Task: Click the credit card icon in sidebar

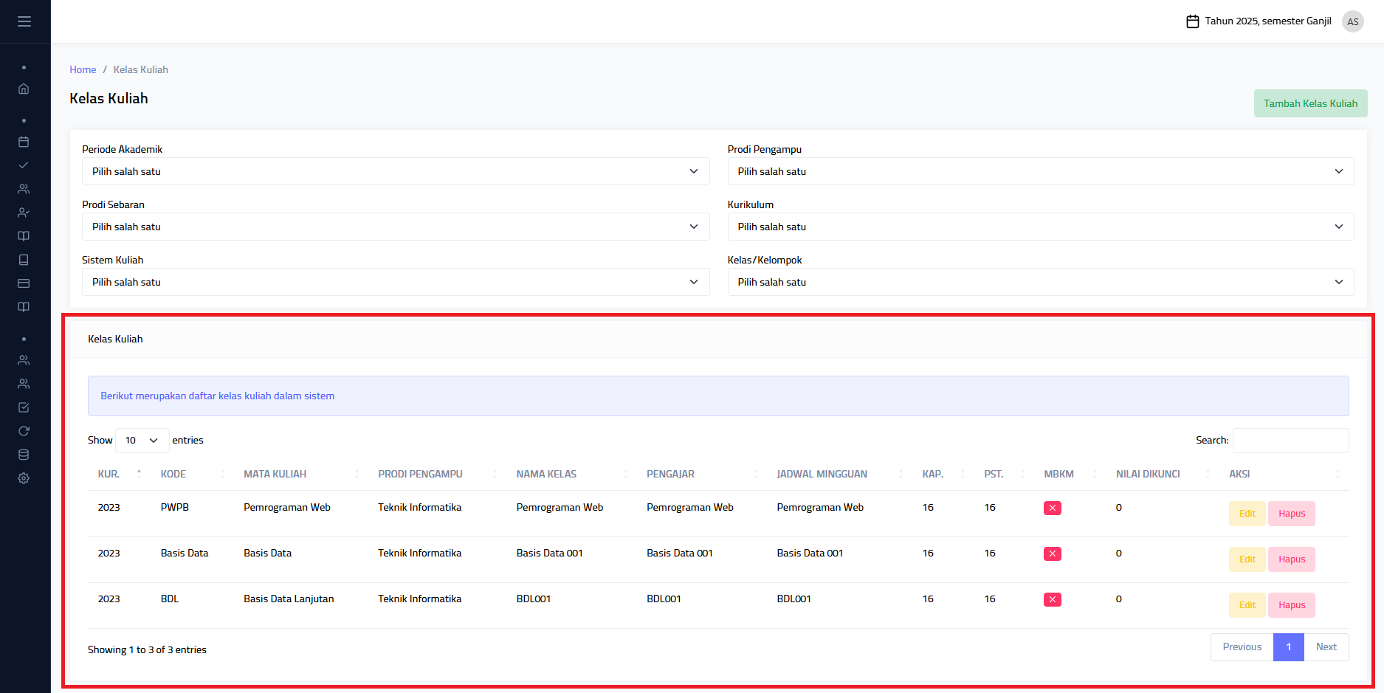Action: [x=24, y=283]
